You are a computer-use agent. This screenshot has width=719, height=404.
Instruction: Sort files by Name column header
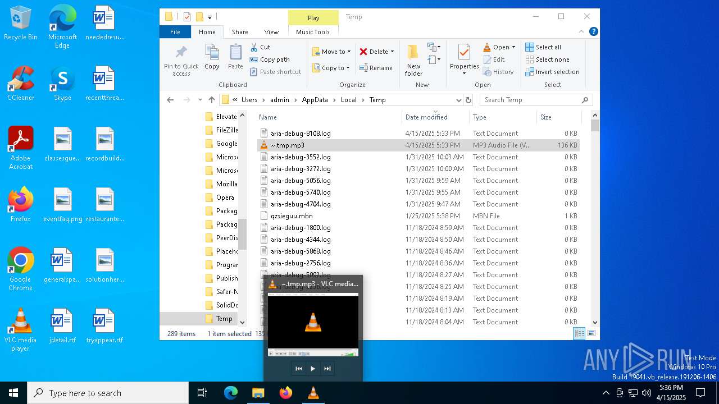click(329, 117)
